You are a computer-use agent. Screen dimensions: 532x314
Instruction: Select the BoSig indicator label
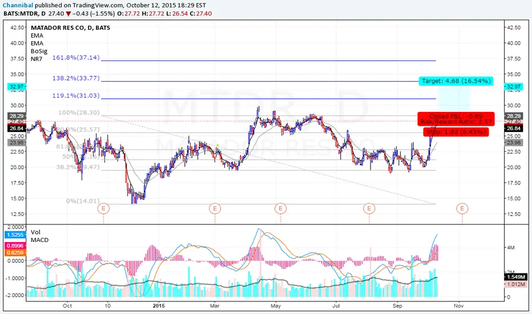tap(39, 51)
